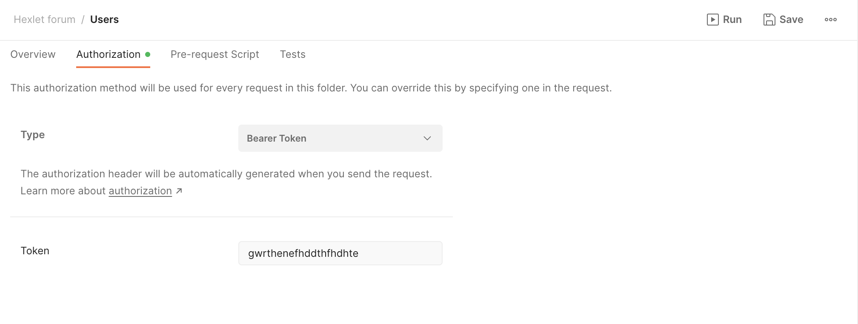Click the Type field label

(x=33, y=135)
